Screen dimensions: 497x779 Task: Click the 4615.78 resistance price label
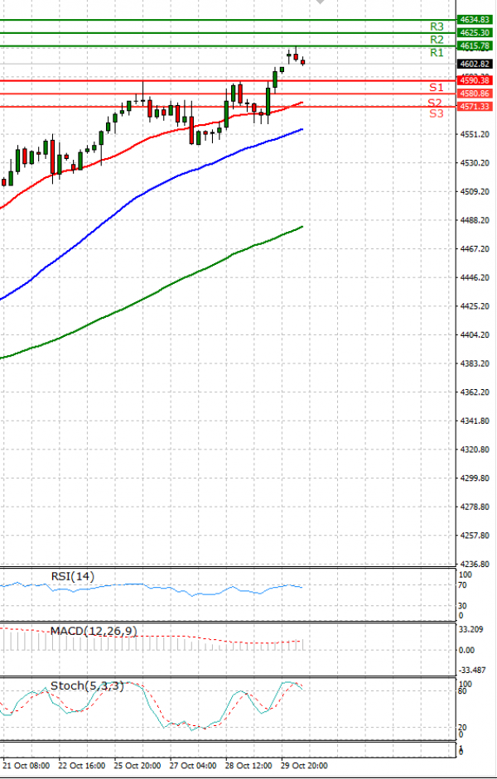pyautogui.click(x=474, y=46)
